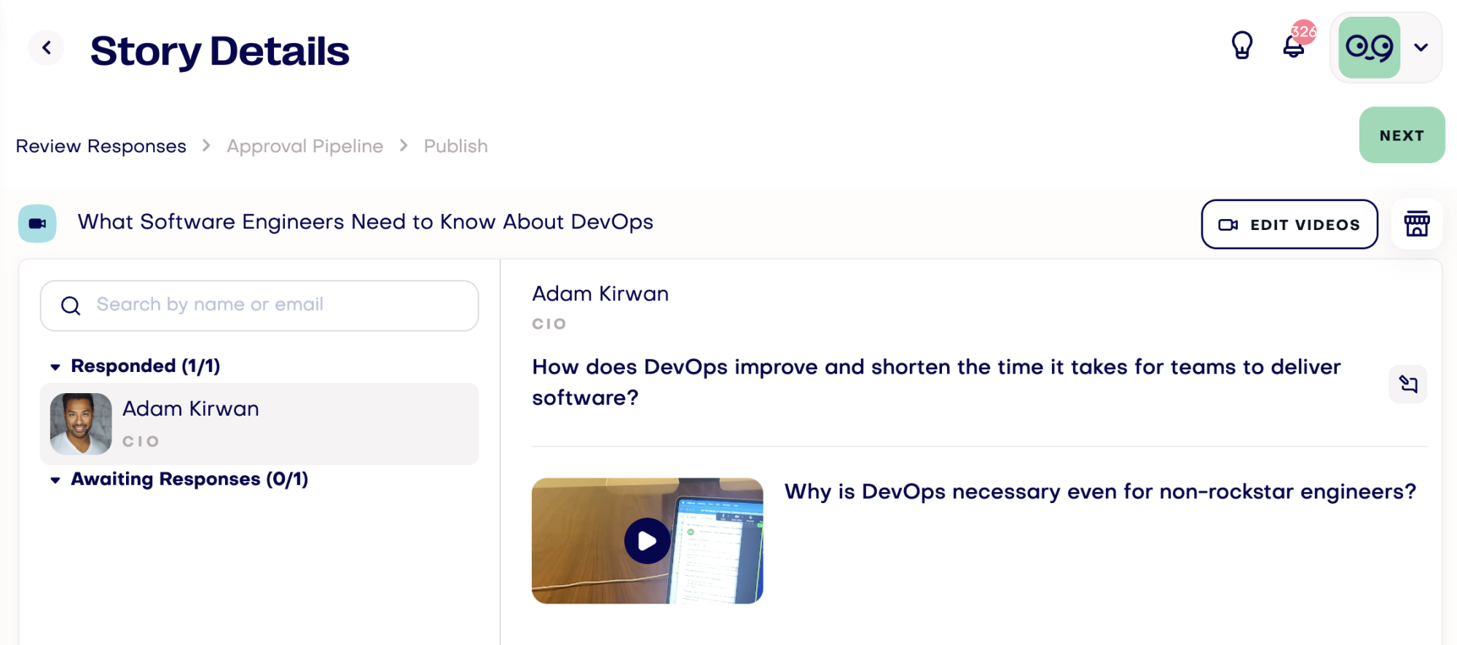Click the Adam Kirwan name heading in details
The image size is (1457, 645).
(x=600, y=294)
